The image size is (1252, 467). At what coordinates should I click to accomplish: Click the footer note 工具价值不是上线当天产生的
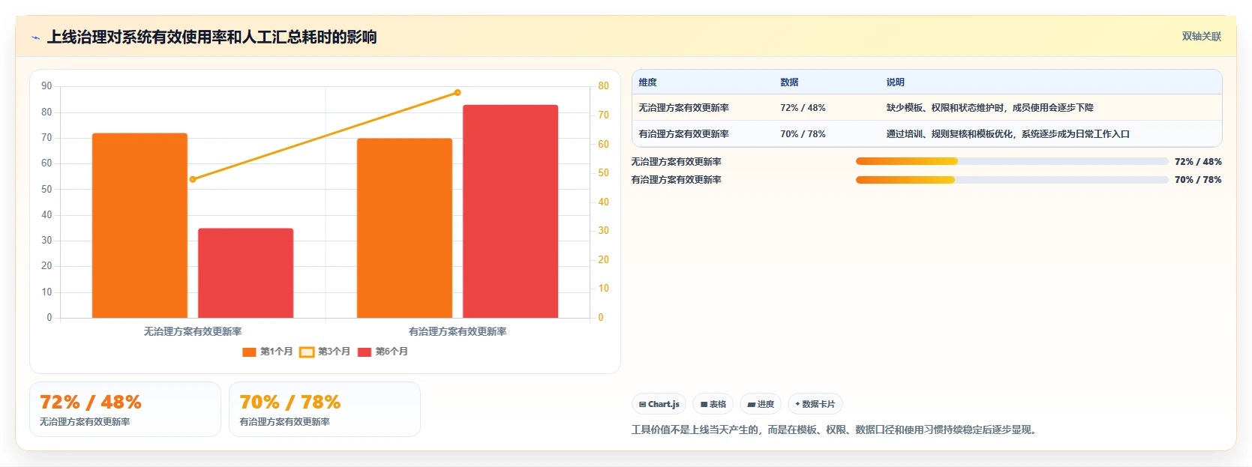coord(836,430)
